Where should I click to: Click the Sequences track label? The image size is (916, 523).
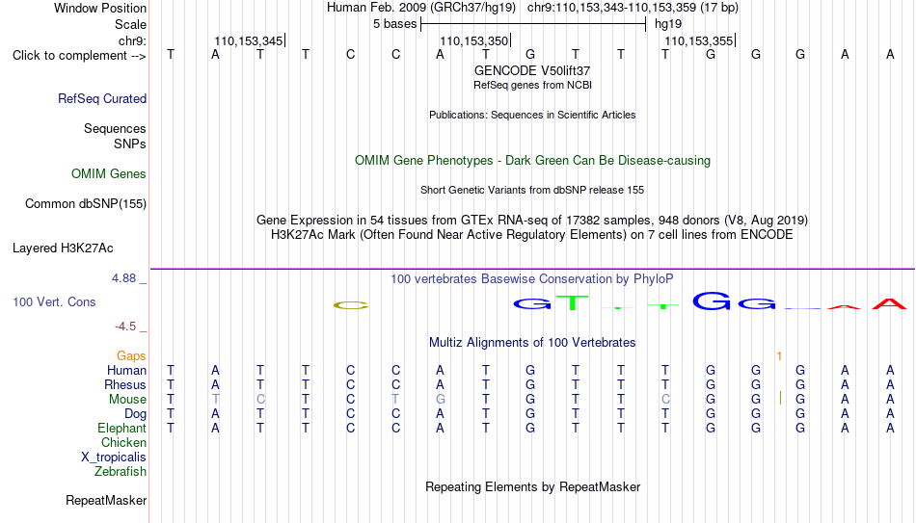click(115, 128)
